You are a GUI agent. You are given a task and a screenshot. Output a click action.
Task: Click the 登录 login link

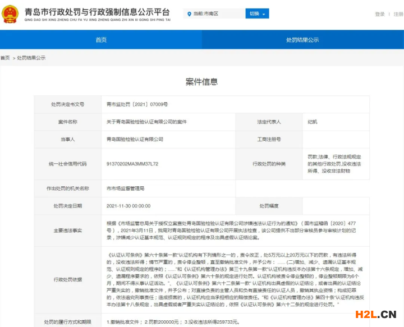tap(380, 14)
